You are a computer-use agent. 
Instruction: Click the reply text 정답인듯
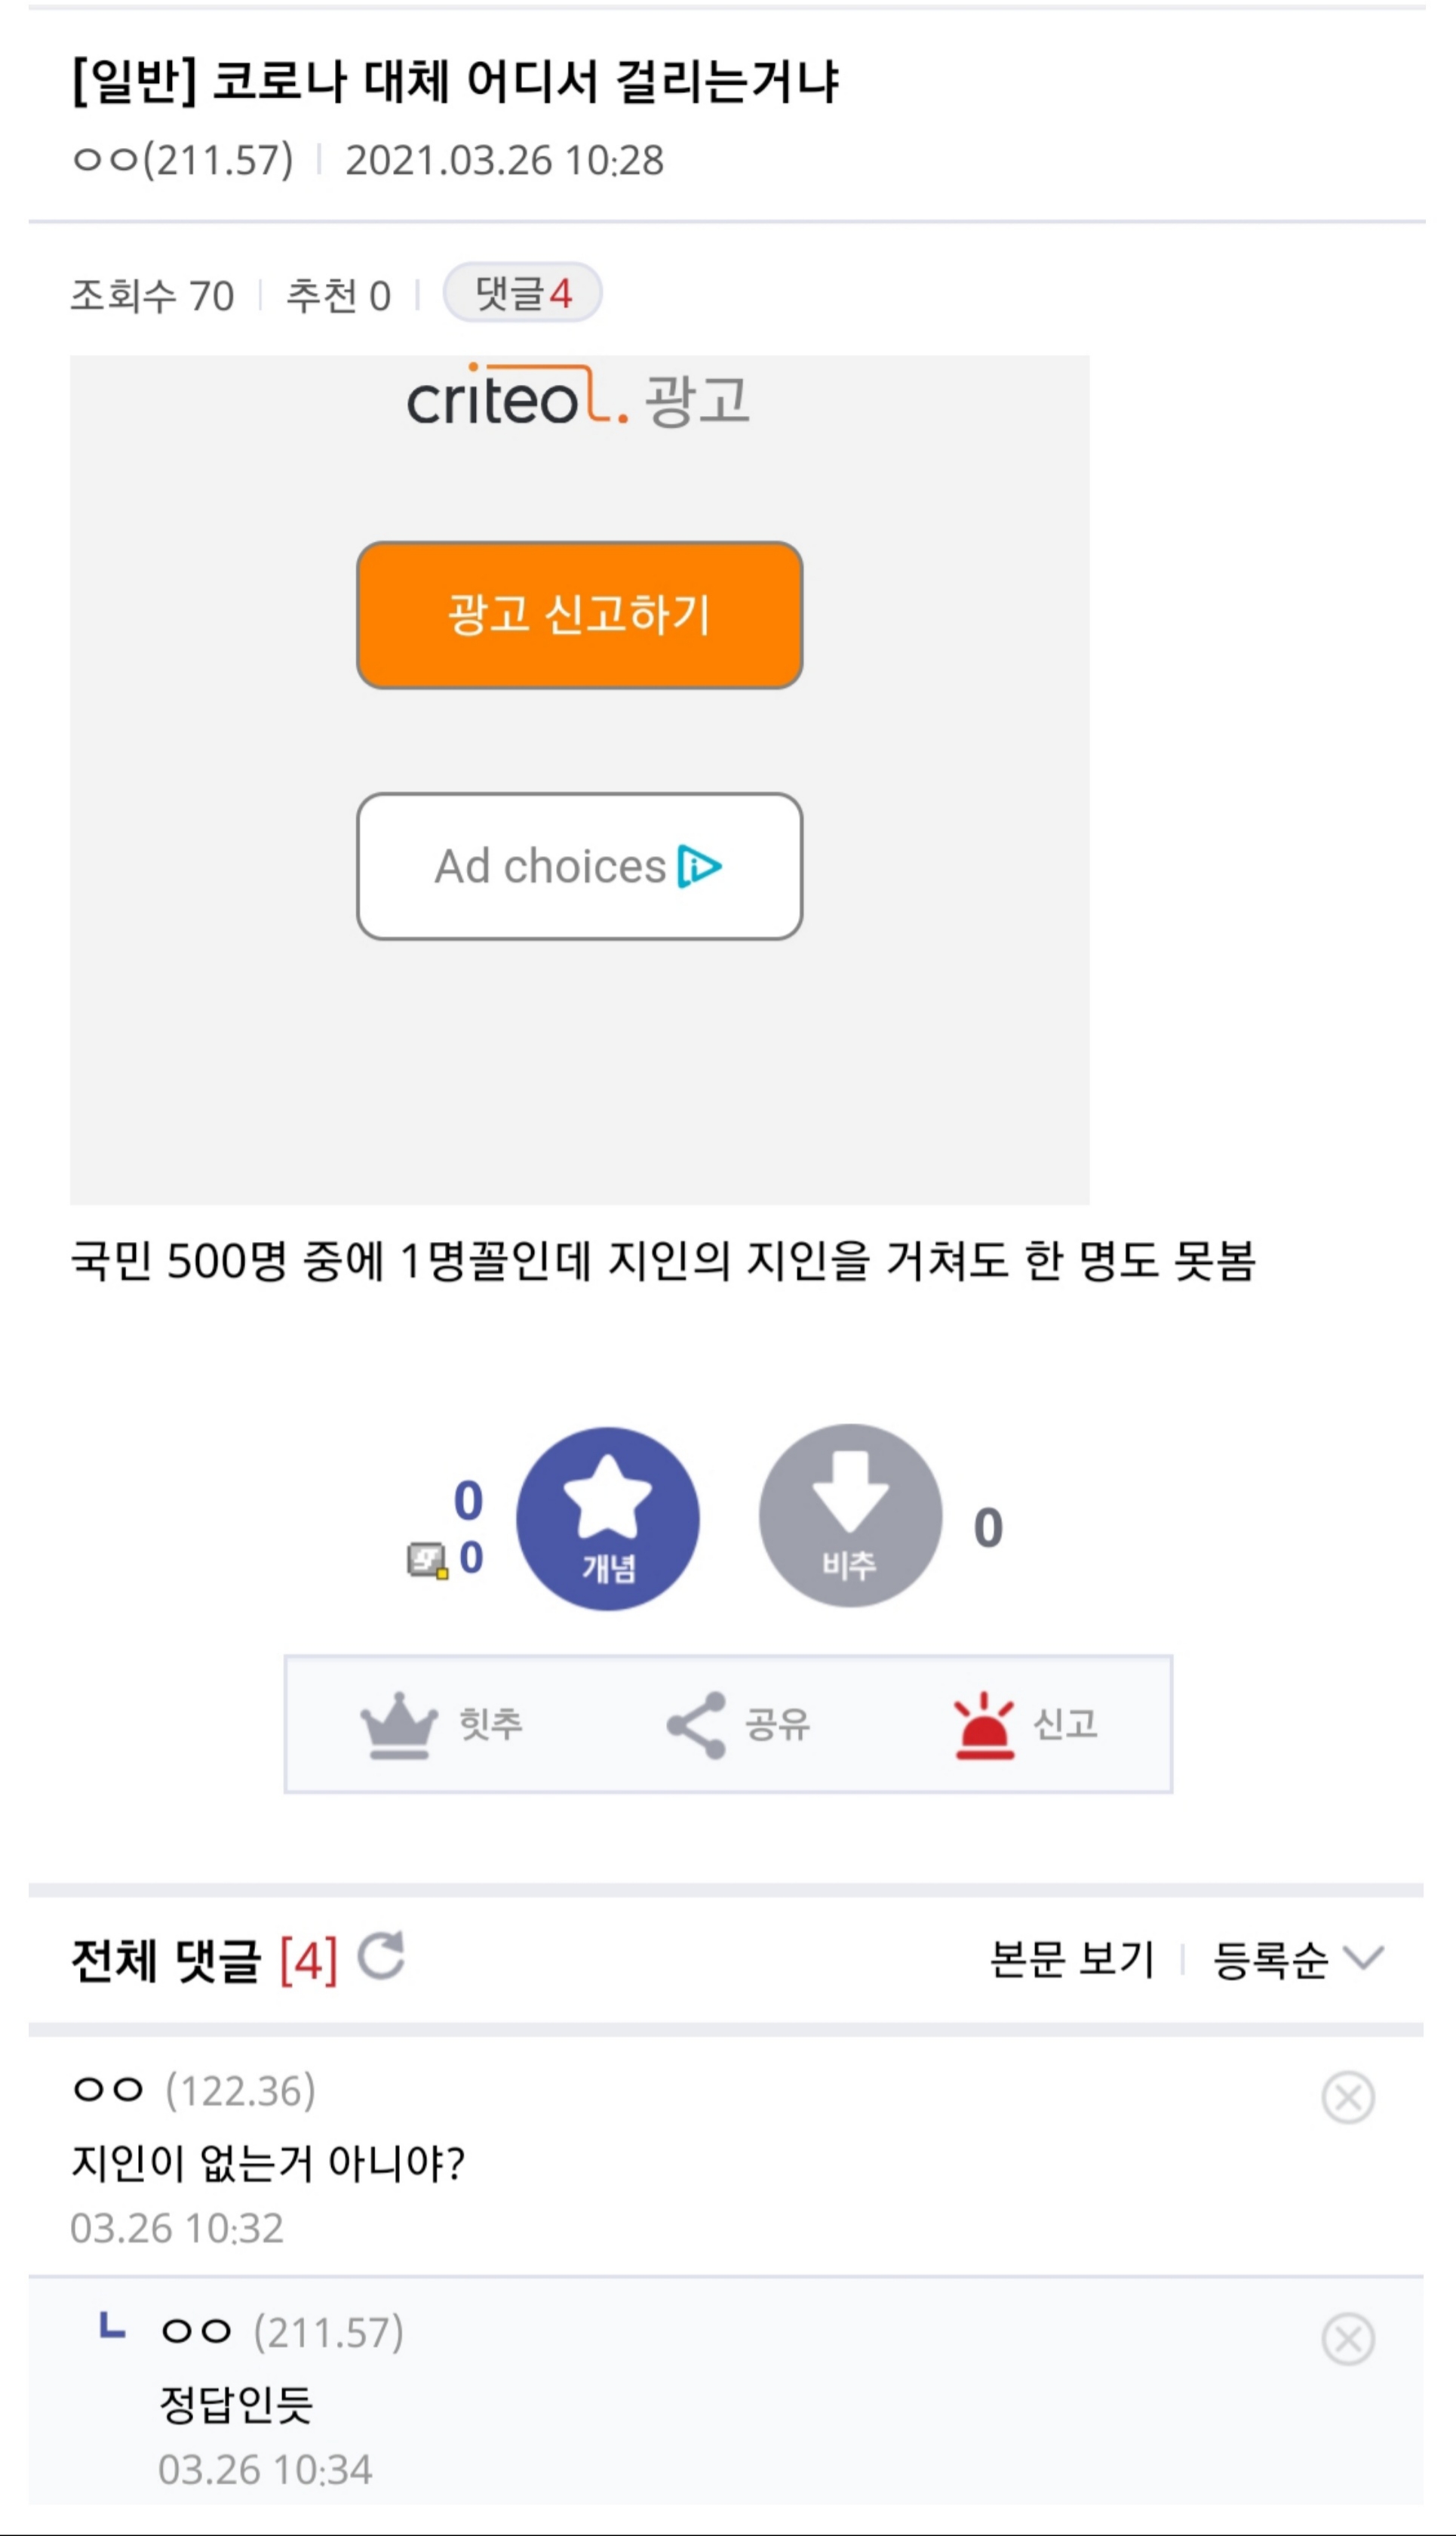236,2404
